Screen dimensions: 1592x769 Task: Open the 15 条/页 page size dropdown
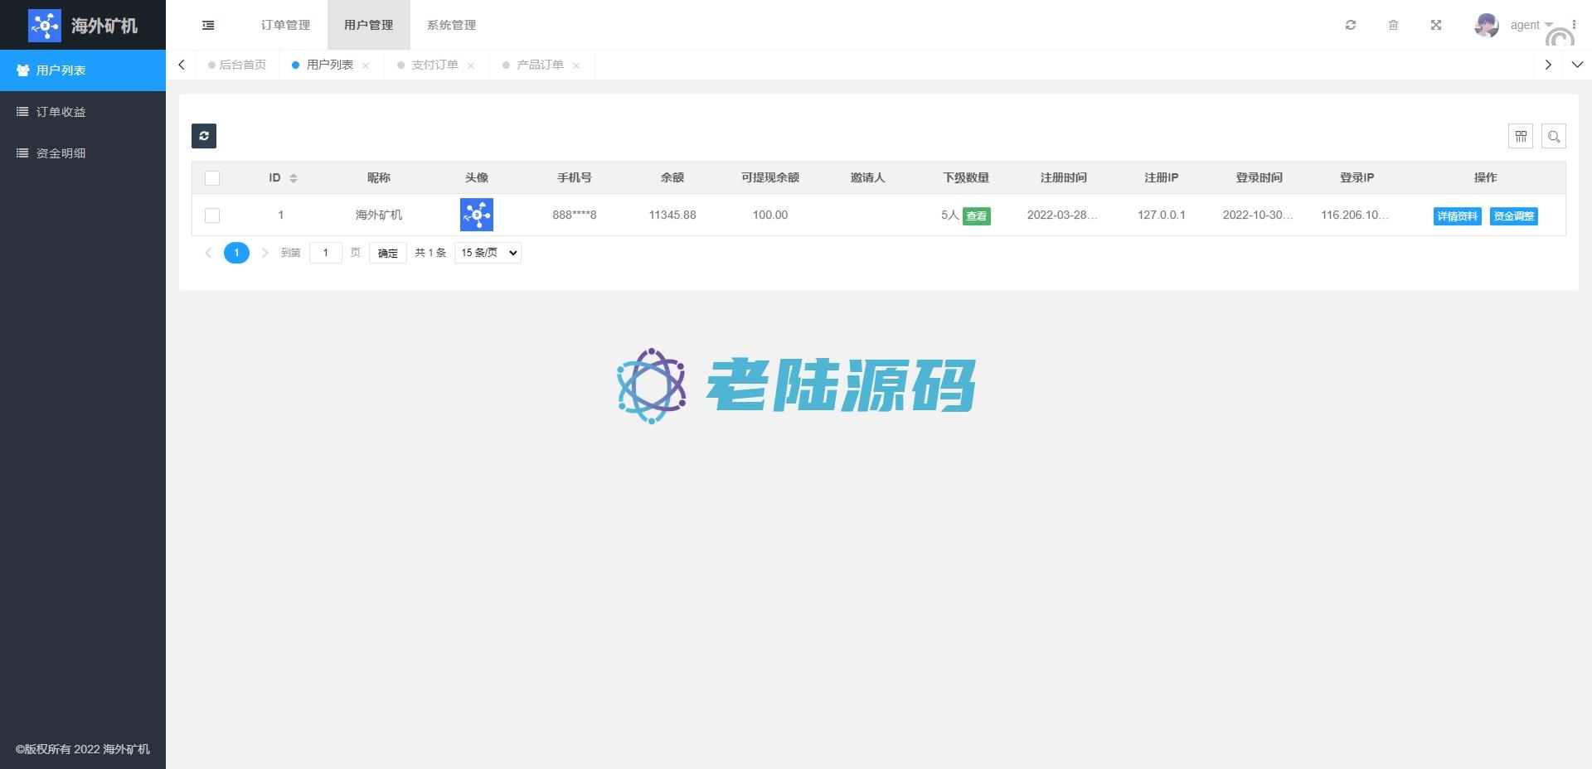[x=488, y=253]
